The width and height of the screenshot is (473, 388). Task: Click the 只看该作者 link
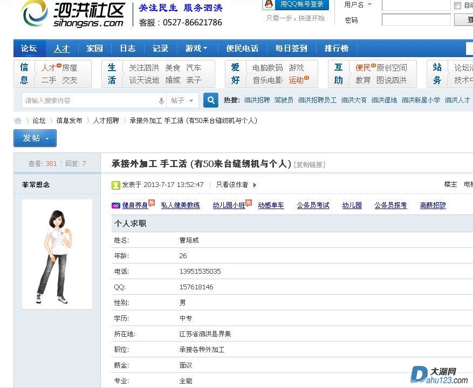tap(232, 185)
